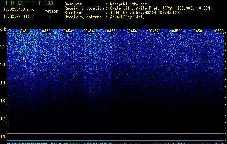Click the 0455 time marker
Image resolution: width=227 pixels, height=144 pixels.
coord(111,31)
